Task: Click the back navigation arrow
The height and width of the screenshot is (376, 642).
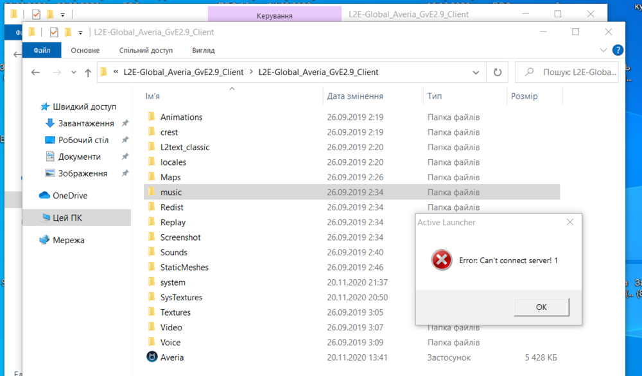Action: pos(36,72)
